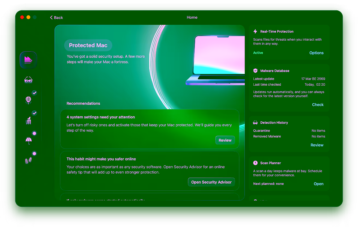Click the Scan Planner clock icon
The image size is (358, 227).
pyautogui.click(x=255, y=163)
